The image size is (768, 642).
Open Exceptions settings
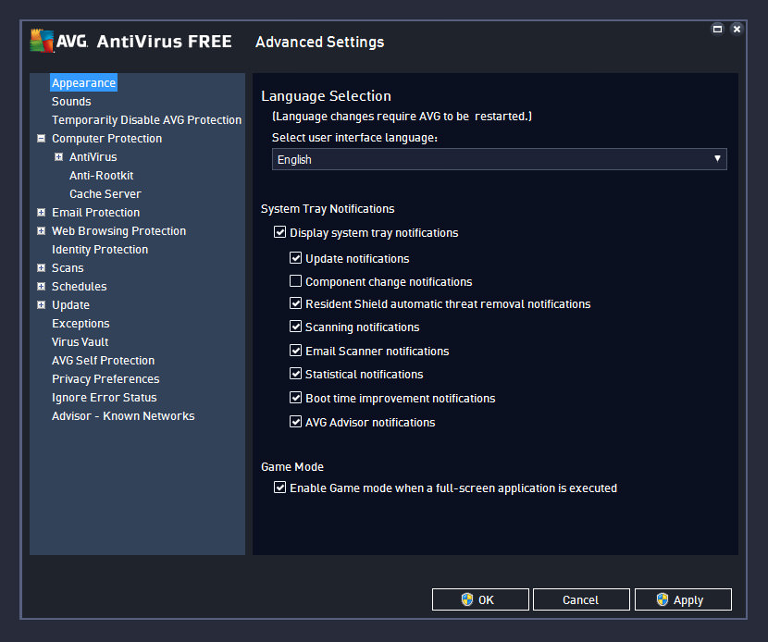[81, 324]
